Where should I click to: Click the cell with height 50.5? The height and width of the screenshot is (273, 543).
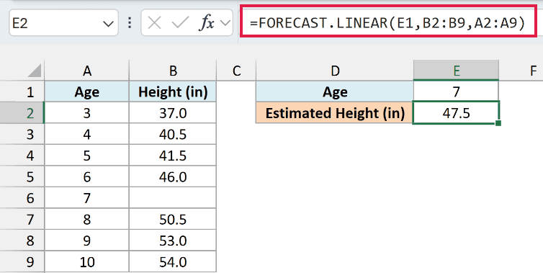pyautogui.click(x=173, y=219)
